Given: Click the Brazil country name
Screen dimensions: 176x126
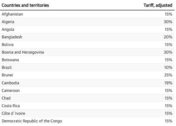Looking at the screenshot, I should coord(7,67).
